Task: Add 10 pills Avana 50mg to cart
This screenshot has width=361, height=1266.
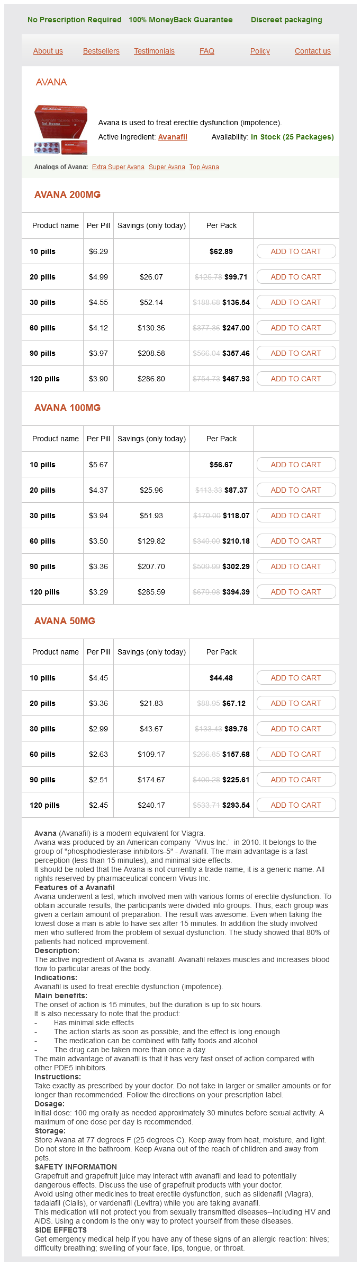Action: (296, 678)
